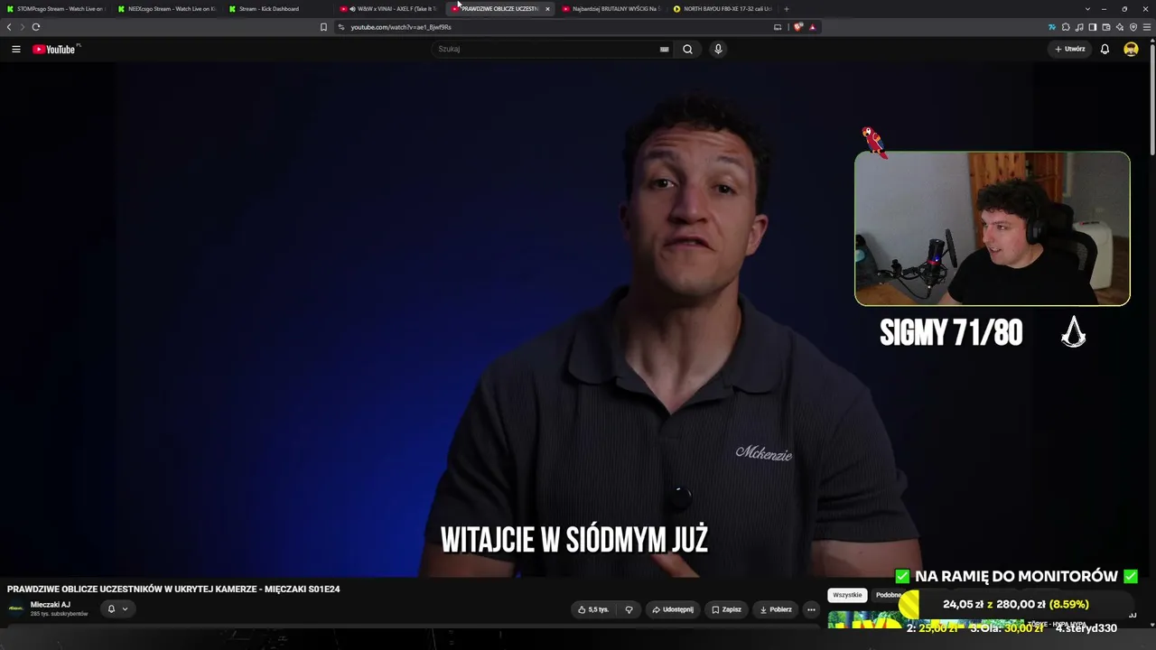Open the three-dot more actions menu

click(811, 609)
